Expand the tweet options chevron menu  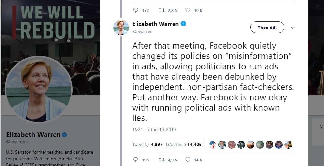click(292, 28)
